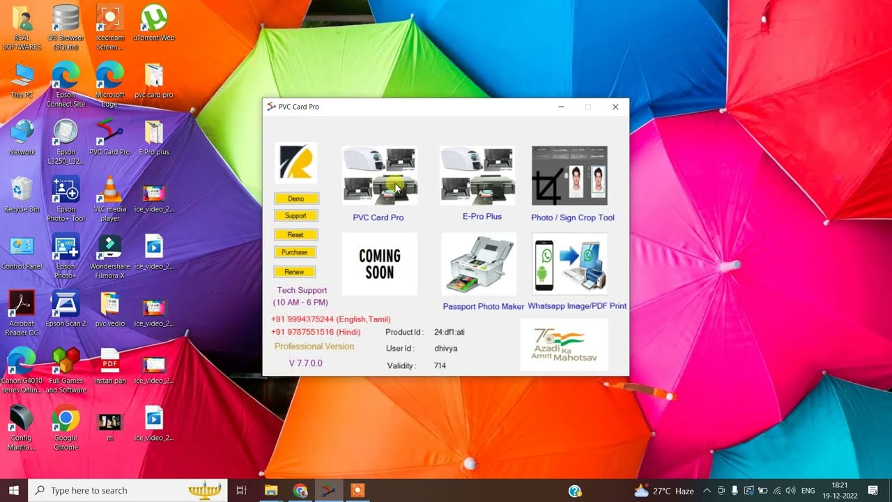
Task: Select Icecream Screen recorder desktop icon
Action: coord(109,28)
